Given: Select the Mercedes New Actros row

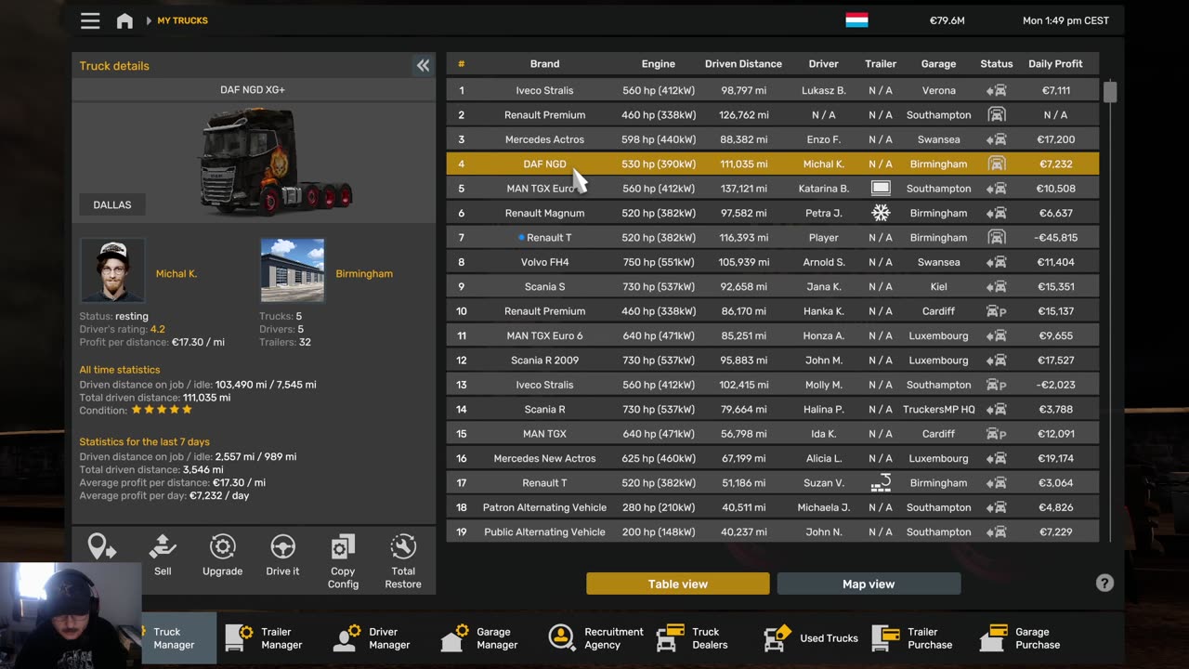Looking at the screenshot, I should point(772,458).
